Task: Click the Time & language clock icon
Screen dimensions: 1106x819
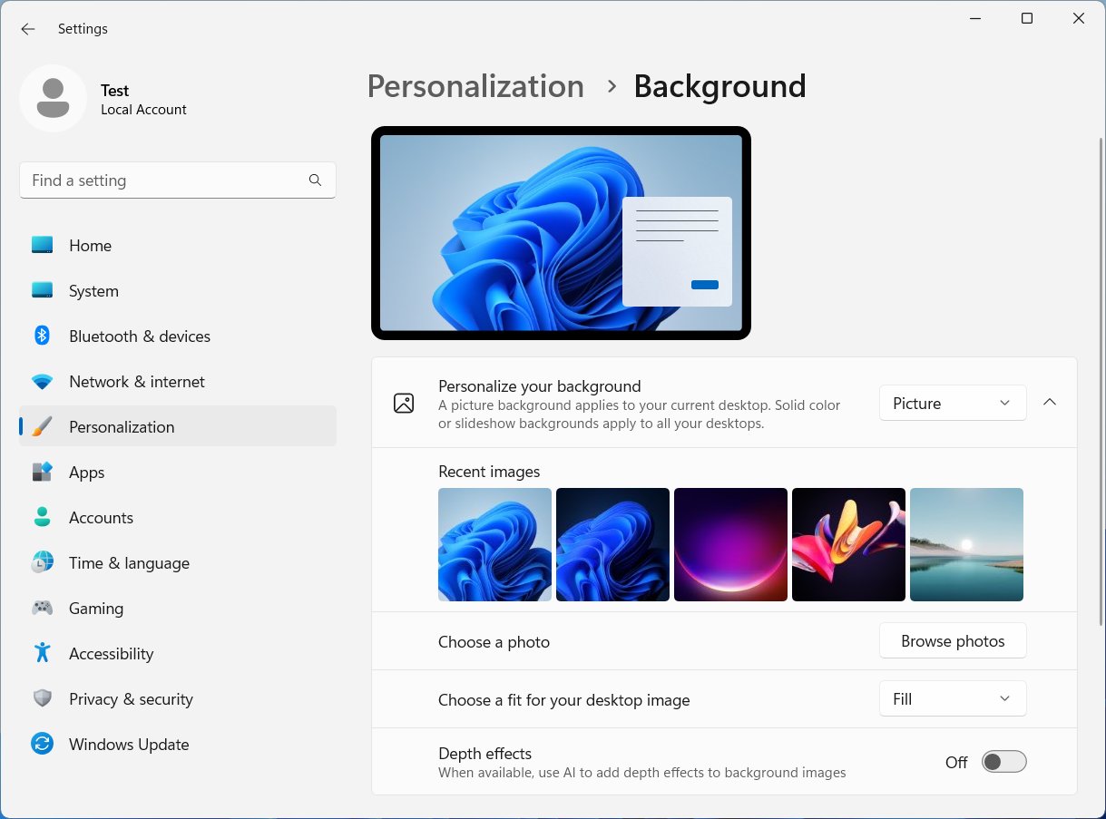Action: click(x=42, y=562)
